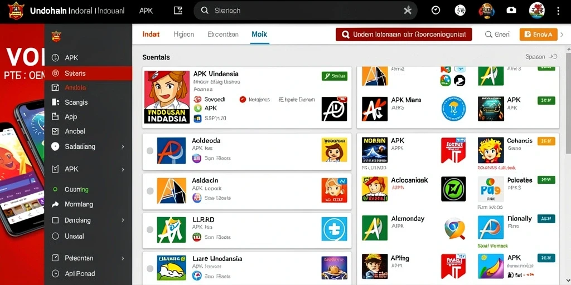This screenshot has width=571, height=285.
Task: Expand the Satlatiang sidebar item chevron
Action: [123, 146]
